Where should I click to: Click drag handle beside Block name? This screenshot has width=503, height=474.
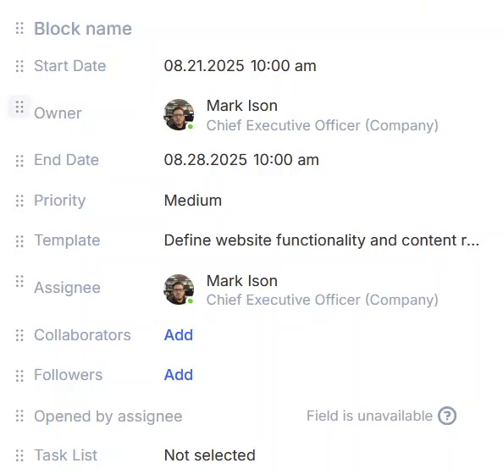pyautogui.click(x=19, y=28)
